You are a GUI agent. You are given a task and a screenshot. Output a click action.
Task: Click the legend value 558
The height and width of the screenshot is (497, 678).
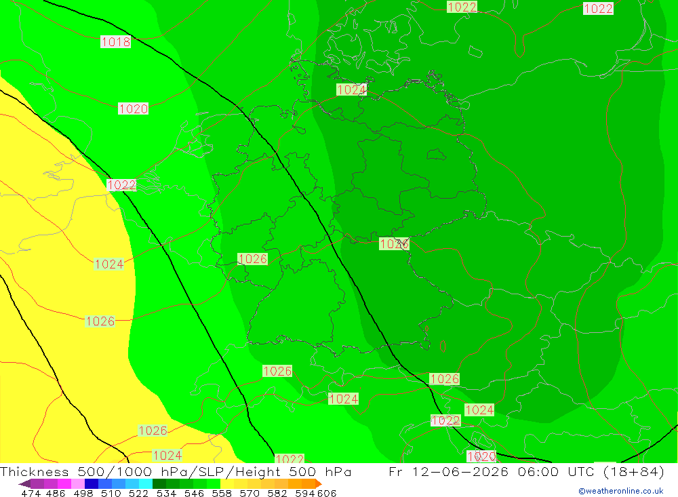coord(222,493)
